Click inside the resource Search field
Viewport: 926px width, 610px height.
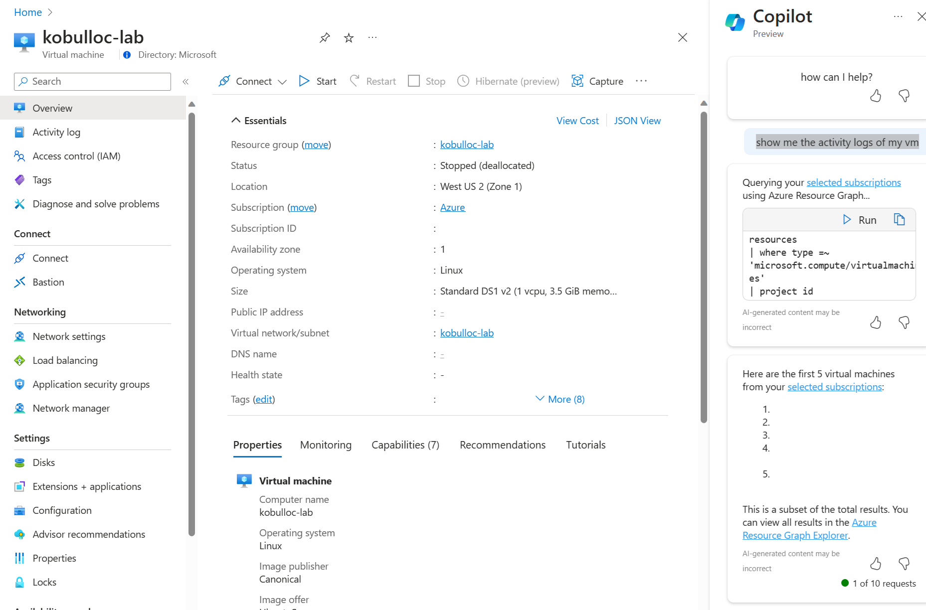coord(92,81)
